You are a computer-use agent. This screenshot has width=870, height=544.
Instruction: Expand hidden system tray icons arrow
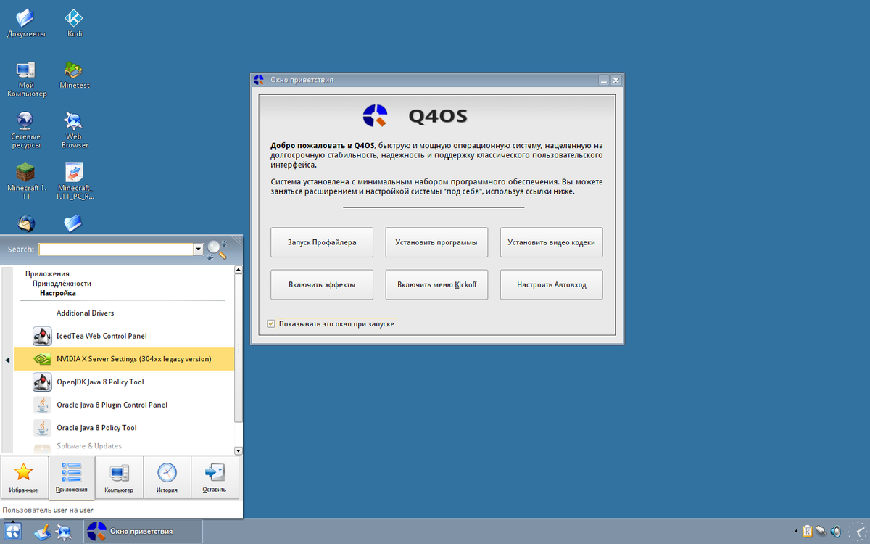(796, 532)
